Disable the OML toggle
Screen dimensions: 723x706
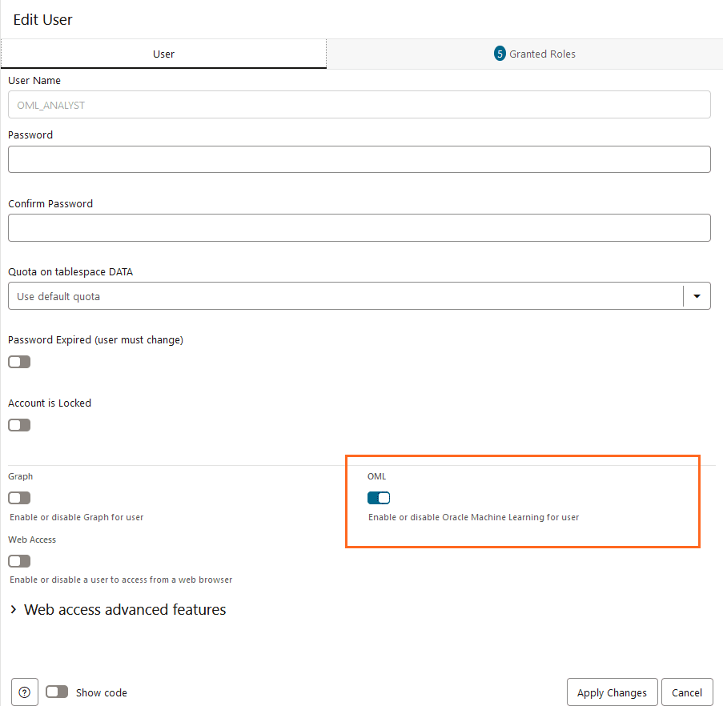pyautogui.click(x=378, y=497)
